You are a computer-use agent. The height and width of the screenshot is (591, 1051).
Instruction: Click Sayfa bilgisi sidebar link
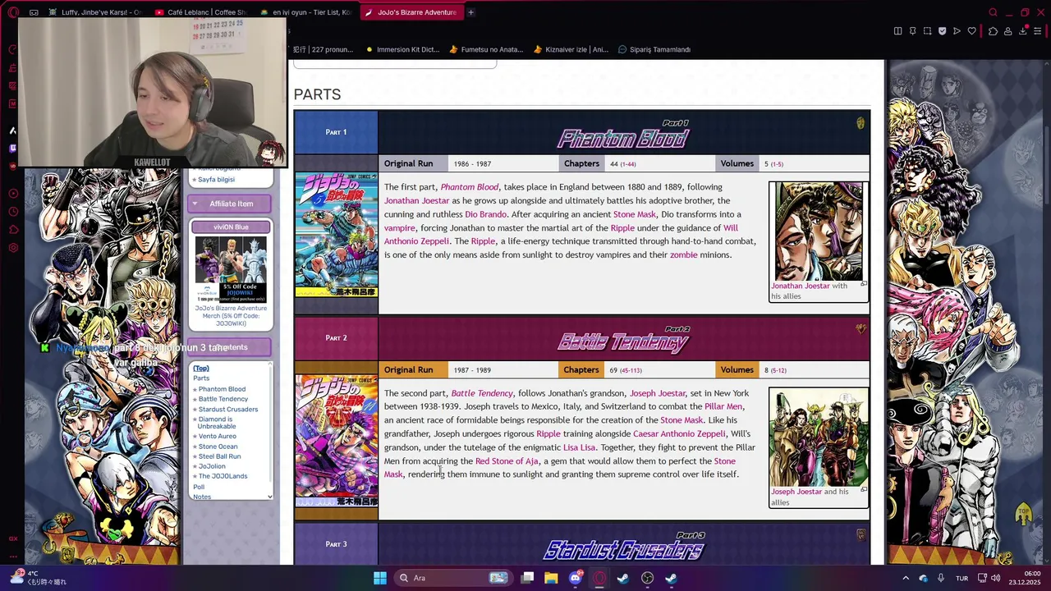[217, 179]
